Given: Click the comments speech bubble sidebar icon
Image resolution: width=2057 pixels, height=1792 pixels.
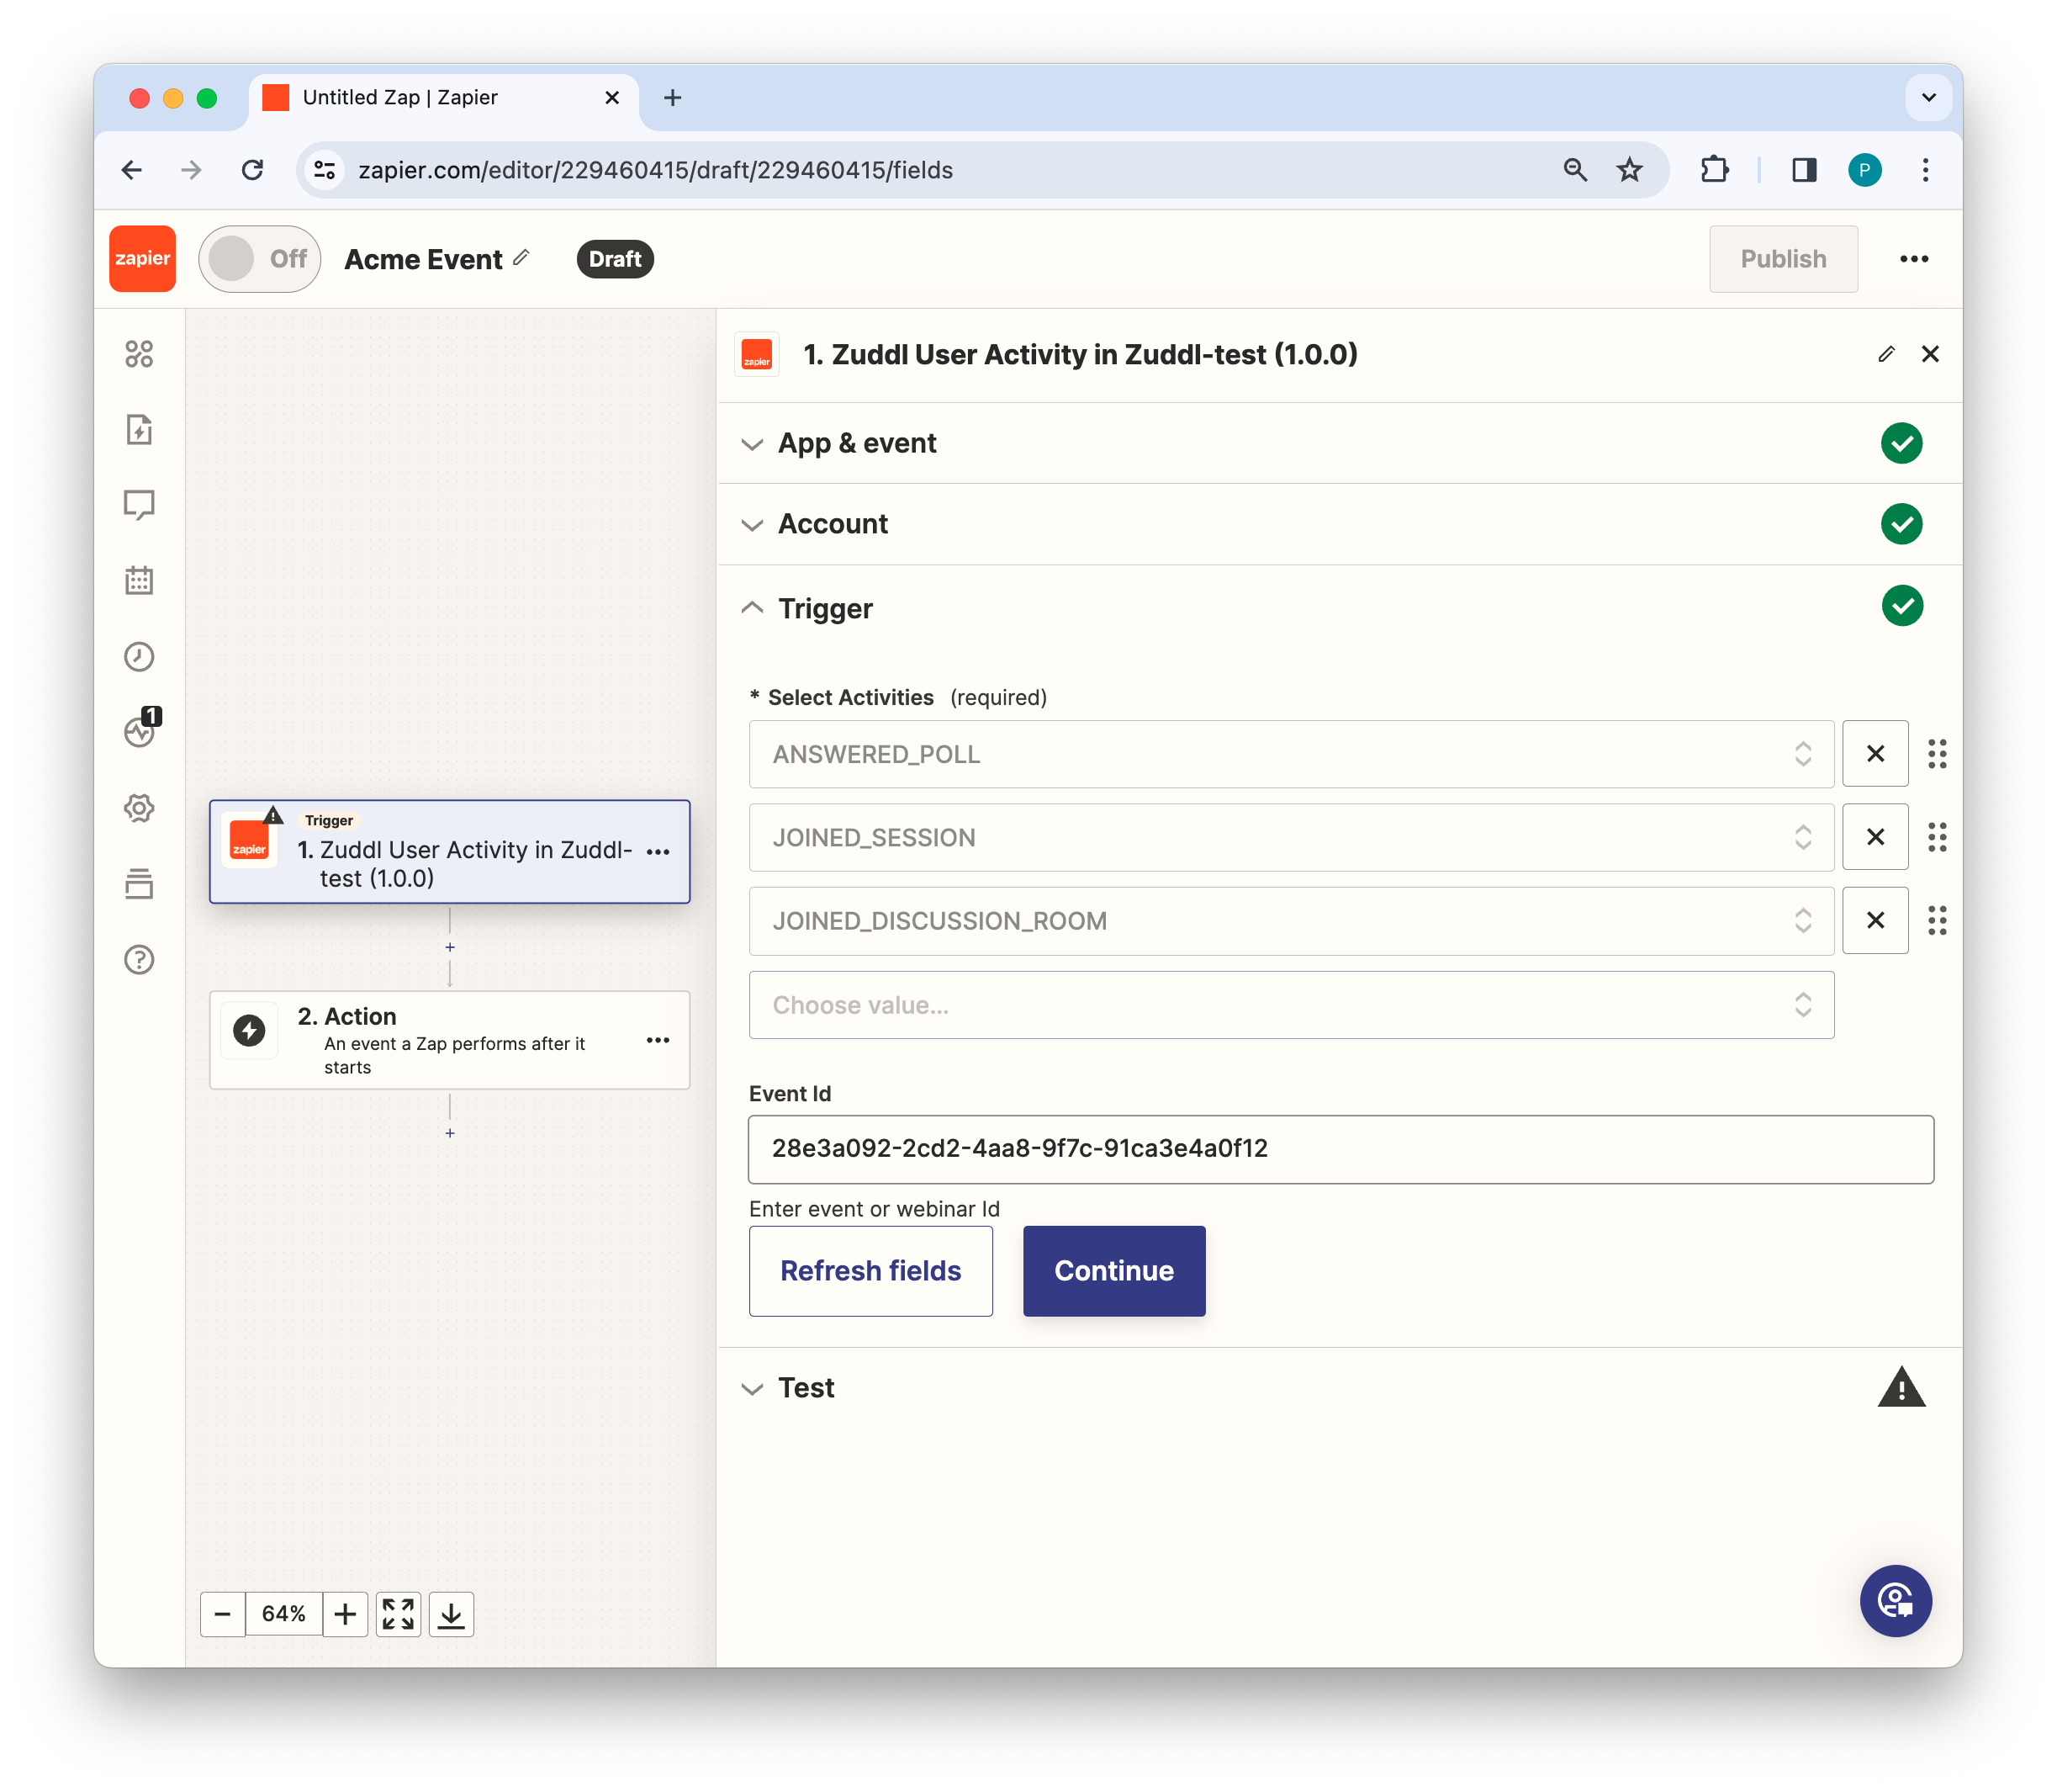Looking at the screenshot, I should (x=139, y=505).
